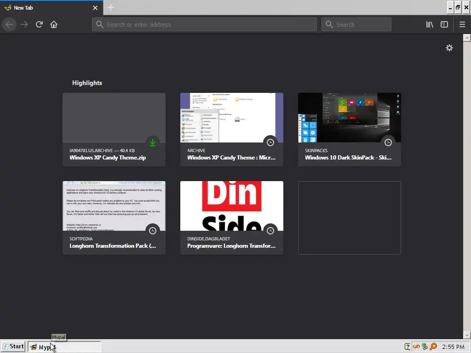471x353 pixels.
Task: Close the New Tab tab
Action: pyautogui.click(x=95, y=8)
